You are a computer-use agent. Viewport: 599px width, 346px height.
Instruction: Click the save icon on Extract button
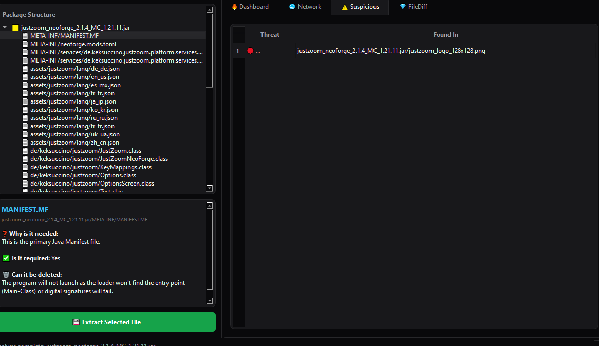point(76,322)
